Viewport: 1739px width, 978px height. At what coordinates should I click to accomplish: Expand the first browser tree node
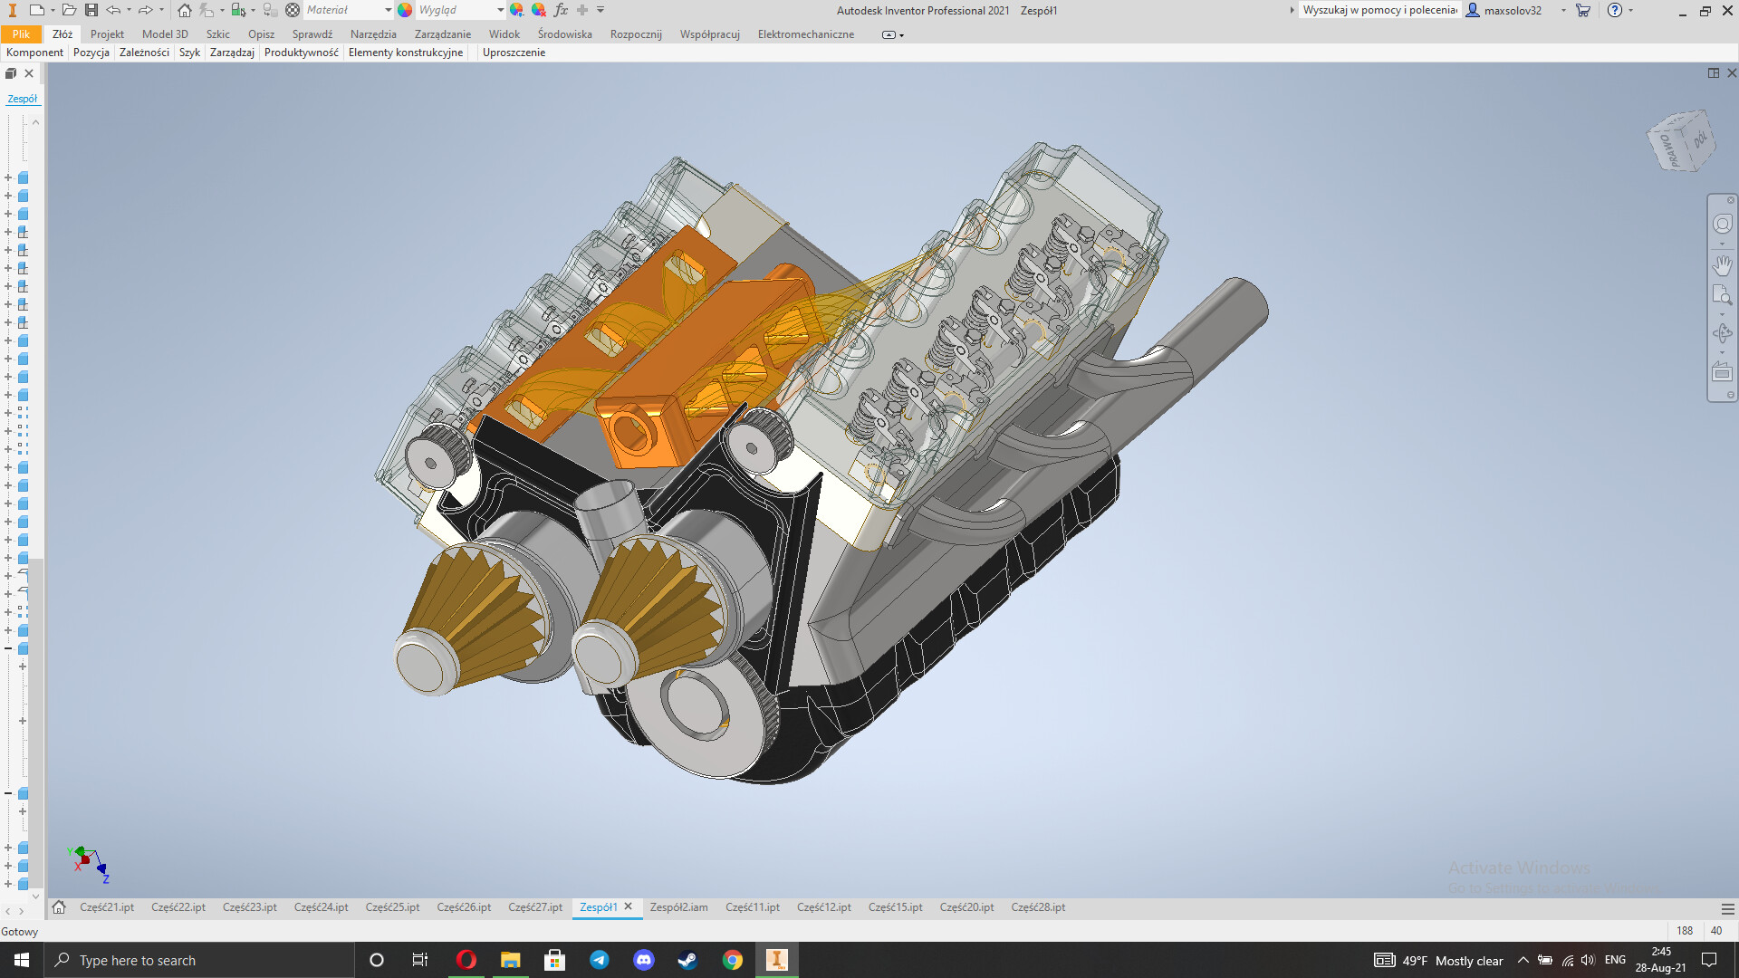pos(8,177)
